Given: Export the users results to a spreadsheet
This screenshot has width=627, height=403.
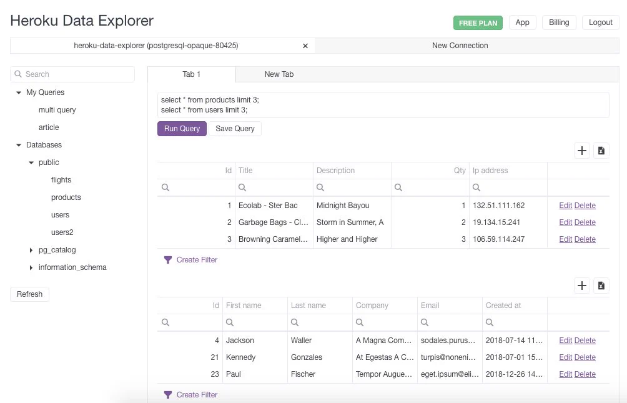Looking at the screenshot, I should point(601,286).
